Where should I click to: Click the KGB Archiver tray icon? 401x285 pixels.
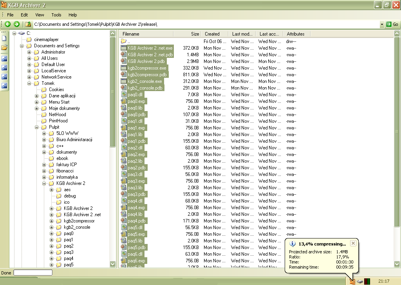click(352, 281)
